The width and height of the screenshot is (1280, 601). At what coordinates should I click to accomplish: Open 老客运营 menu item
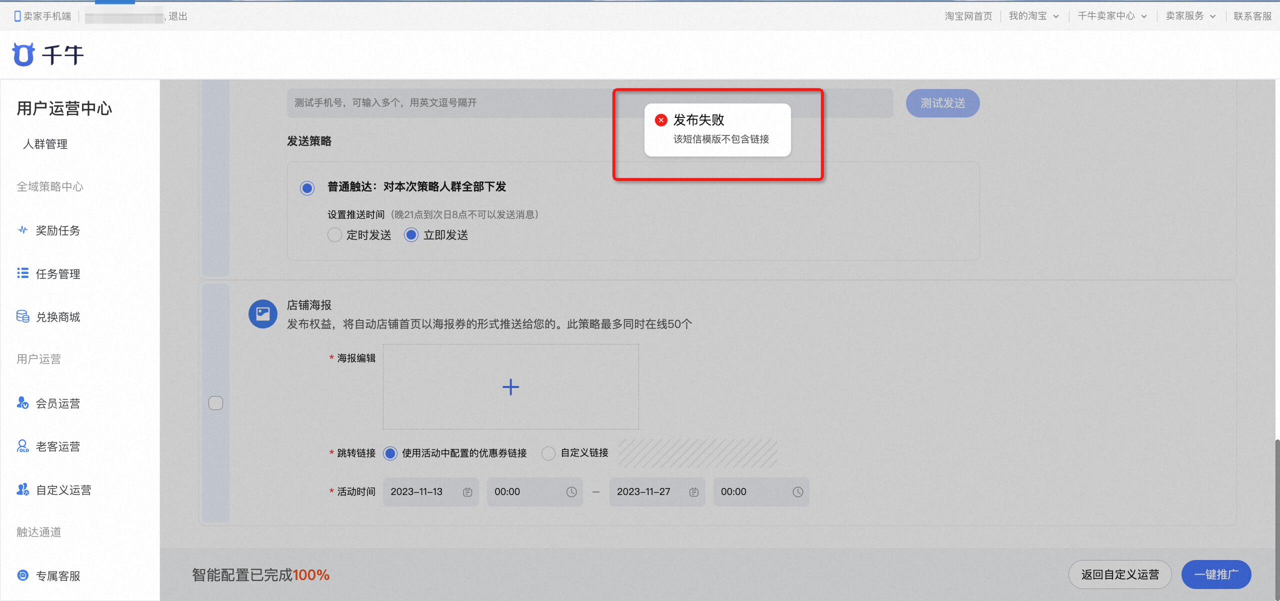coord(58,446)
